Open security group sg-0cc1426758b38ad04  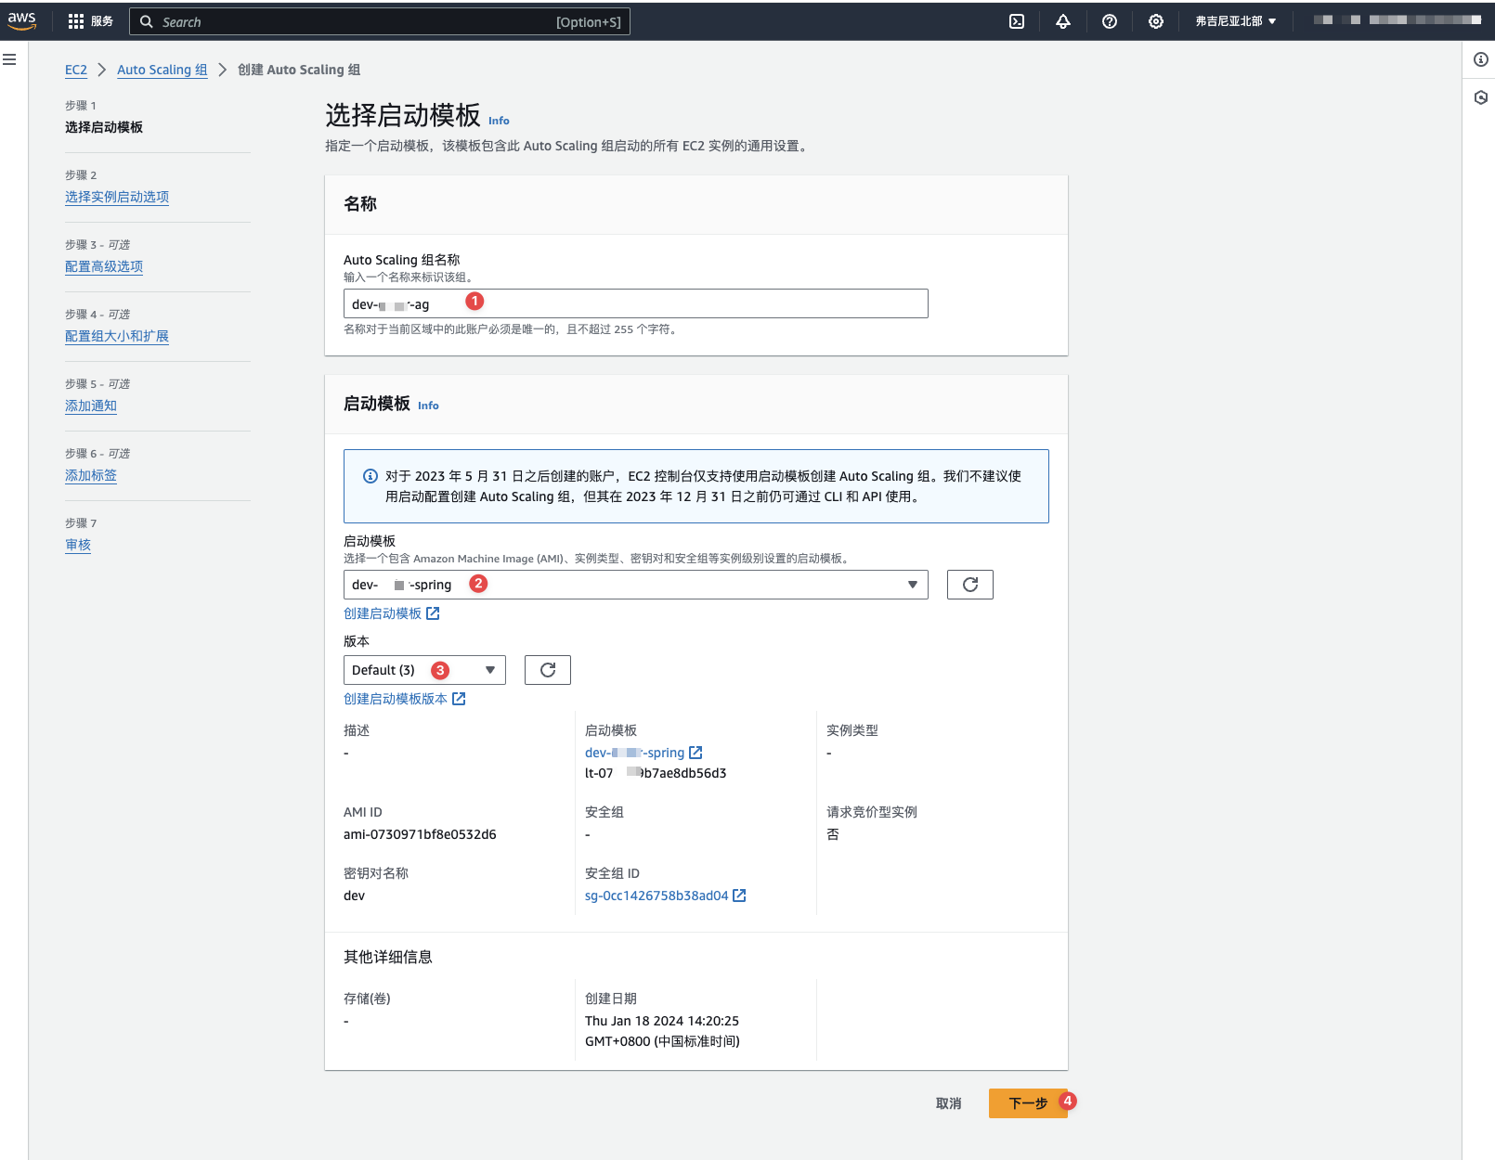click(x=656, y=896)
